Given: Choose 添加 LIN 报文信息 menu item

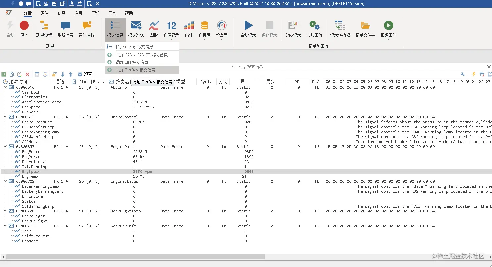Looking at the screenshot, I should click(x=142, y=62).
